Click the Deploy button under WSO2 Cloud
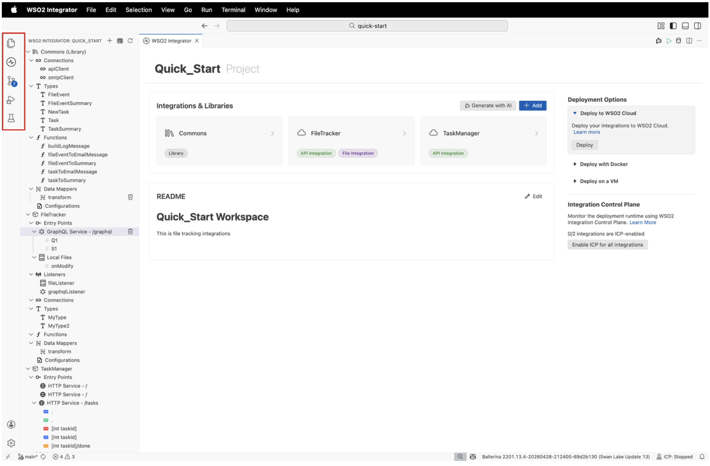Screen dimensions: 710x466 [x=584, y=145]
